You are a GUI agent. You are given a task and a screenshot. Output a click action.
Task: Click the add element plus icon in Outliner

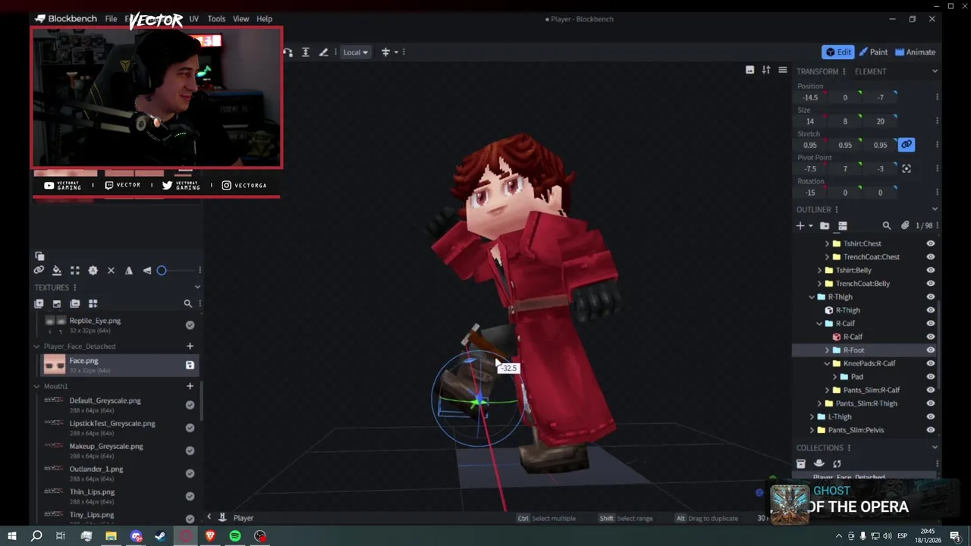click(x=800, y=225)
